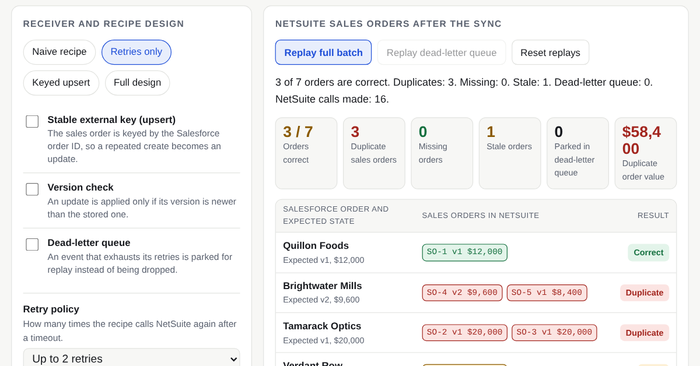Click the Duplicate badge for Tamarack Optics
This screenshot has height=366, width=700.
pyautogui.click(x=645, y=333)
